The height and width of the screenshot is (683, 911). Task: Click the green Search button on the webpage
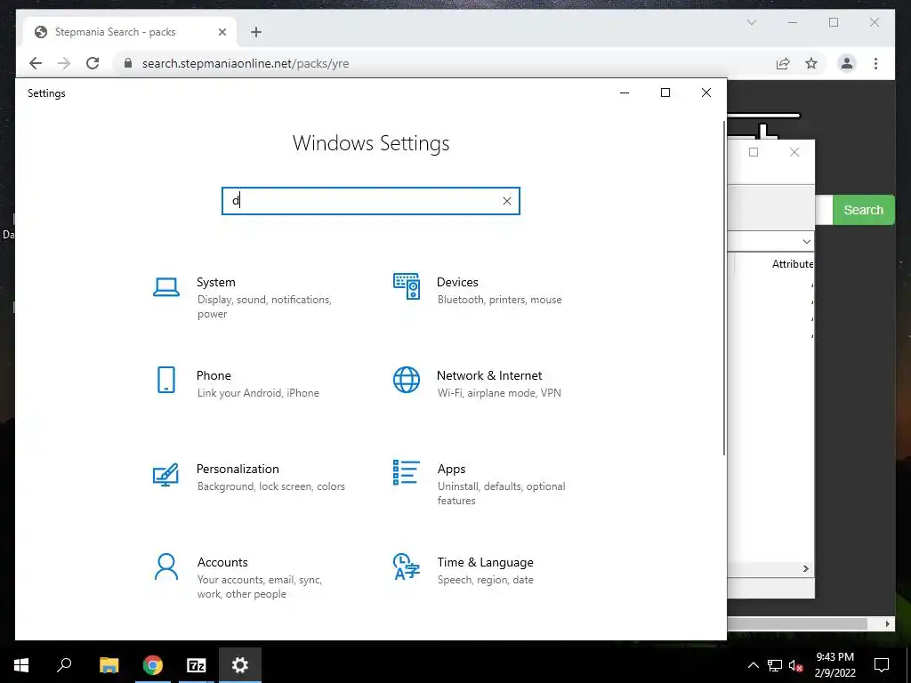pos(863,210)
